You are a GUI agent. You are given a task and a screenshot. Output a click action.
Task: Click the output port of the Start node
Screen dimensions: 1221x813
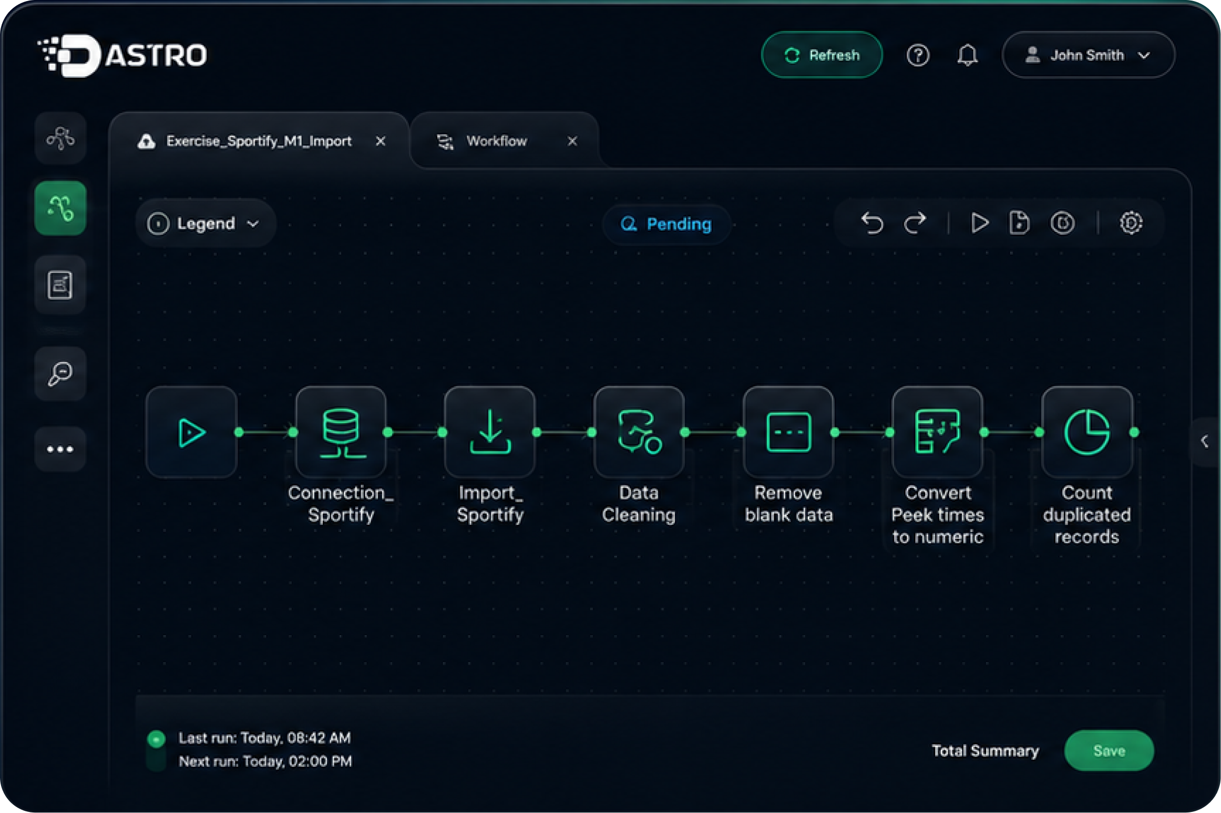click(239, 432)
